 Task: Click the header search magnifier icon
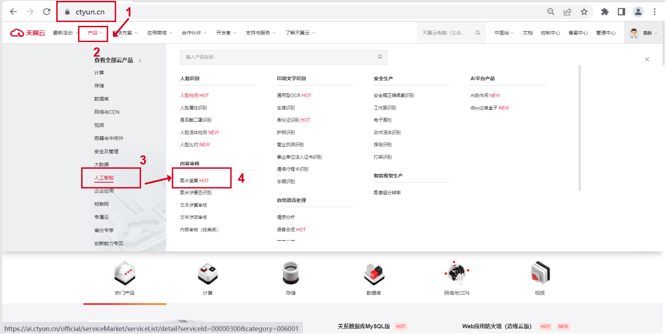(478, 33)
